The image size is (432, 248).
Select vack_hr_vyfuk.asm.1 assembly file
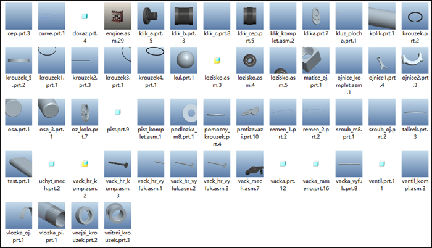coord(151,163)
